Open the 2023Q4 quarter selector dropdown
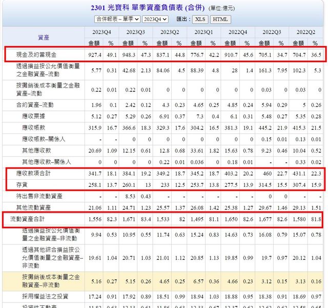Viewport: 328px width, 308px height. click(x=155, y=19)
